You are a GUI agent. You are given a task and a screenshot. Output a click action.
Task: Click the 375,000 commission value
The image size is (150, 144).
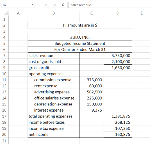[92, 80]
